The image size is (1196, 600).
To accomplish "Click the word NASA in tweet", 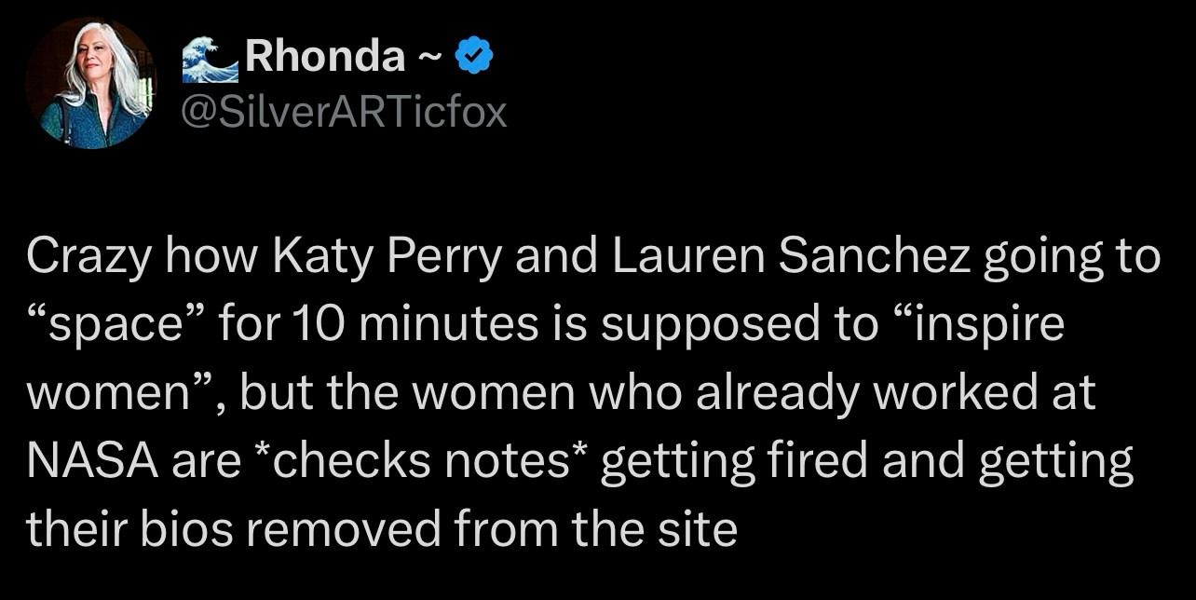I will [x=90, y=461].
